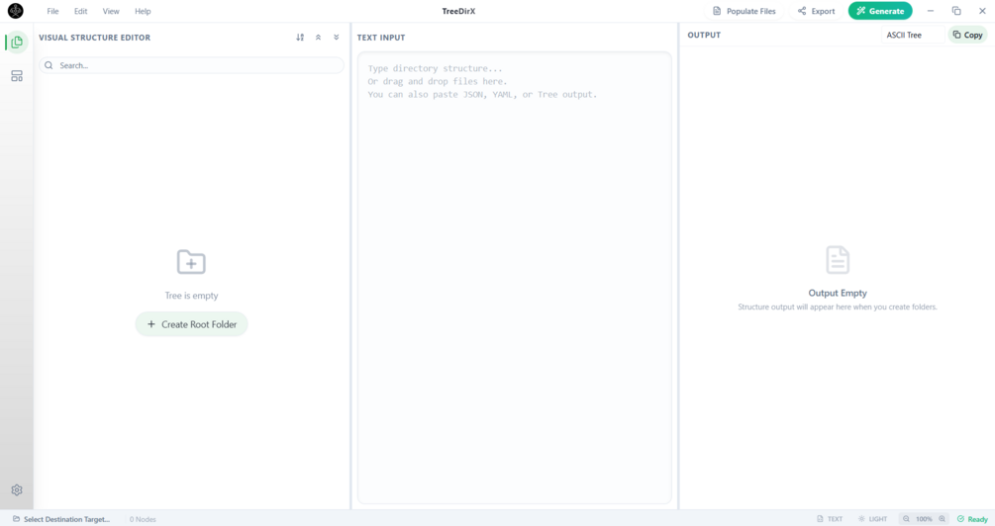Viewport: 995px width, 526px height.
Task: Click the Ready status indicator
Action: click(973, 519)
